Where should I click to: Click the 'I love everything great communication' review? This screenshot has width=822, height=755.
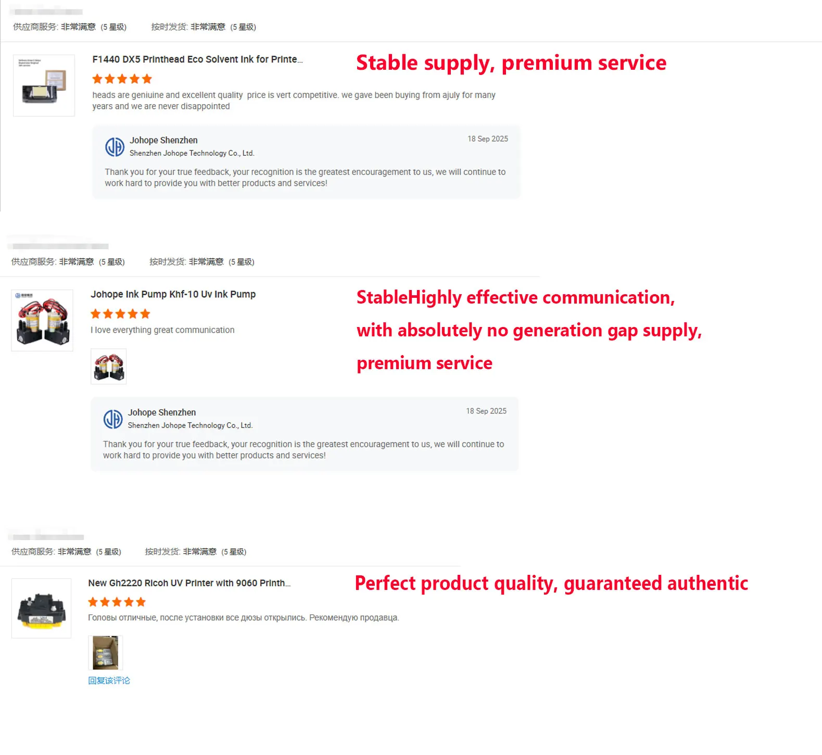(x=162, y=330)
